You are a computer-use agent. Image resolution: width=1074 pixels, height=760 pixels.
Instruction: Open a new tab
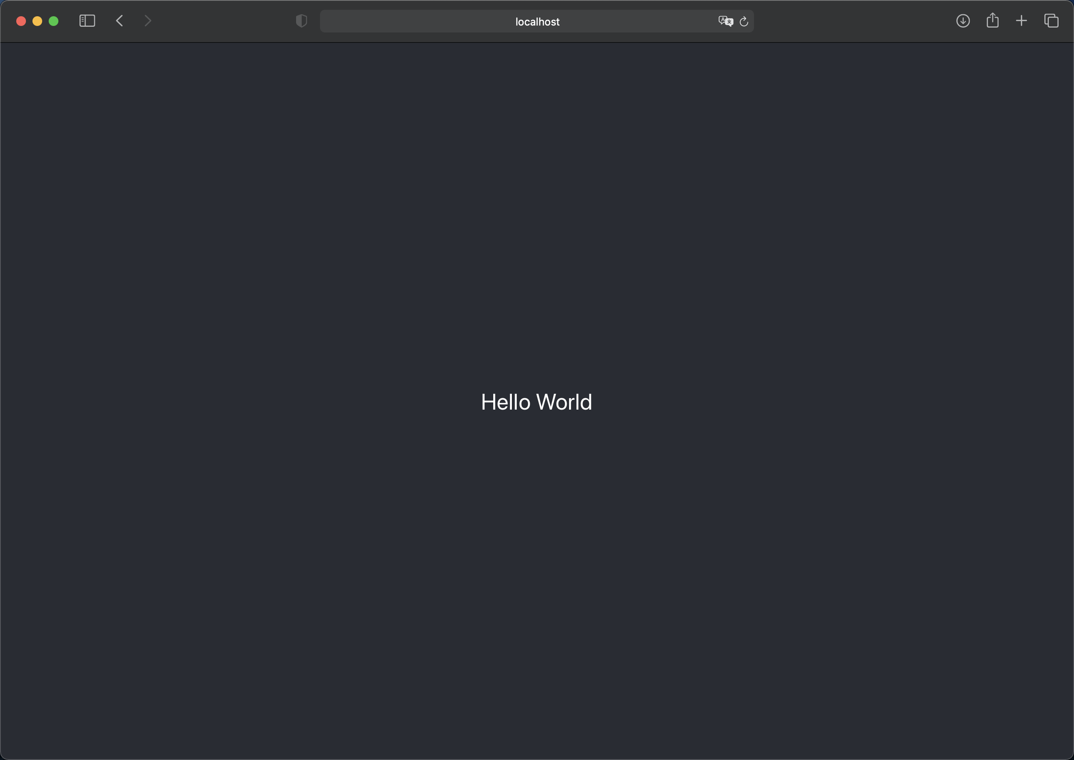point(1021,21)
